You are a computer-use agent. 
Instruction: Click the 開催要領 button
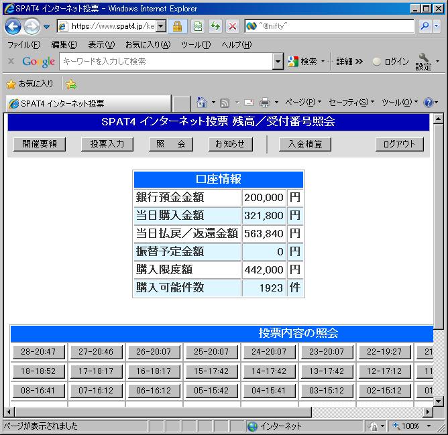(x=40, y=144)
